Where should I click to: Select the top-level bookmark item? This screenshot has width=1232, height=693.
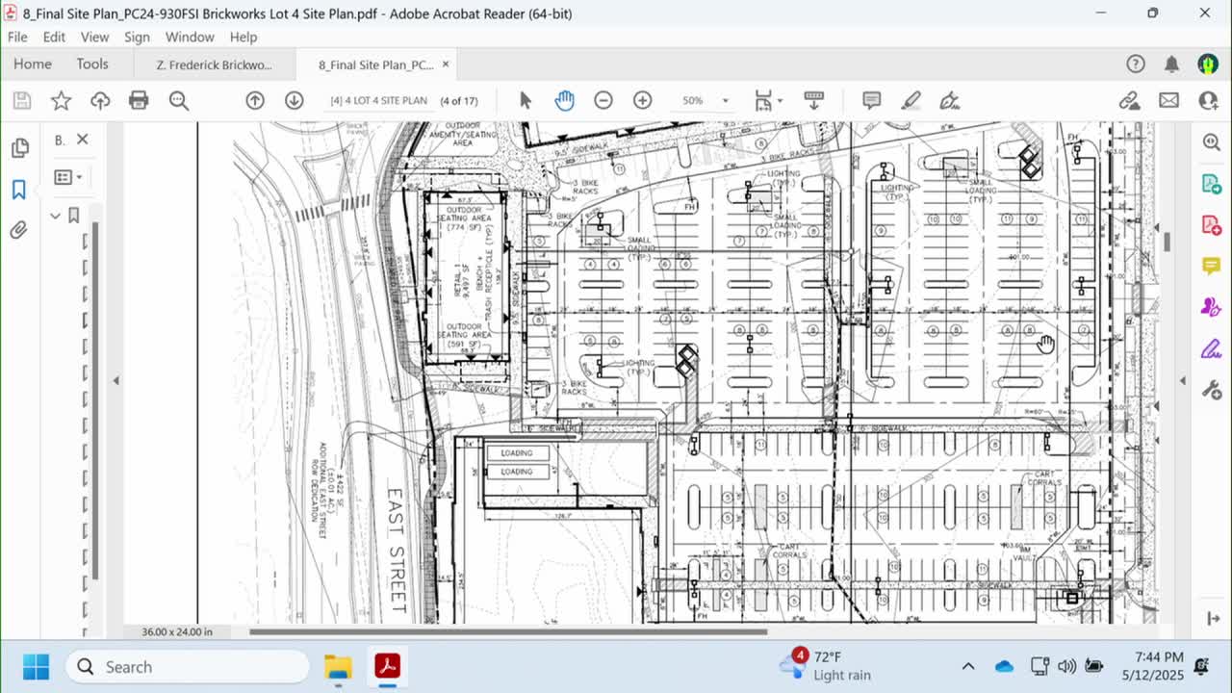(x=73, y=216)
